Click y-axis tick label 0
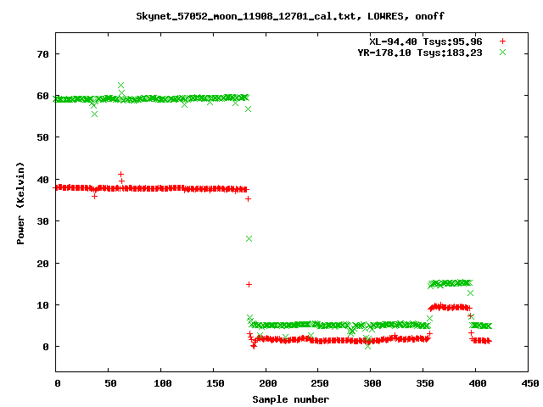543x407 pixels. (x=46, y=347)
